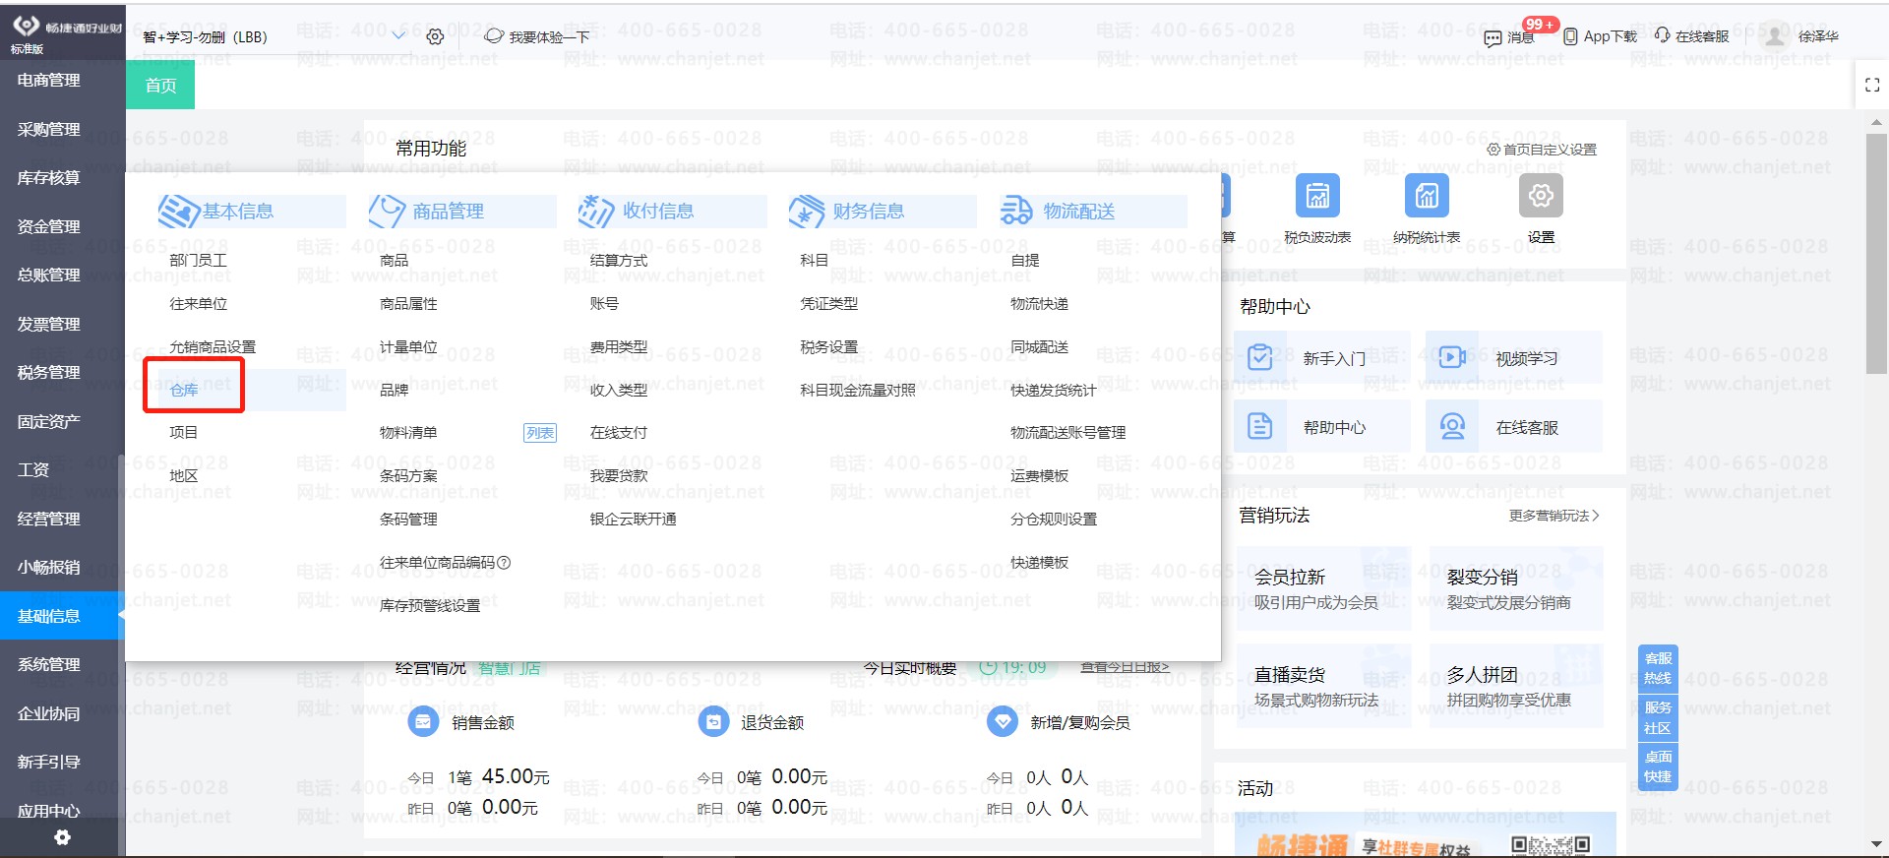Click the sidebar bottom settings gear

[62, 837]
